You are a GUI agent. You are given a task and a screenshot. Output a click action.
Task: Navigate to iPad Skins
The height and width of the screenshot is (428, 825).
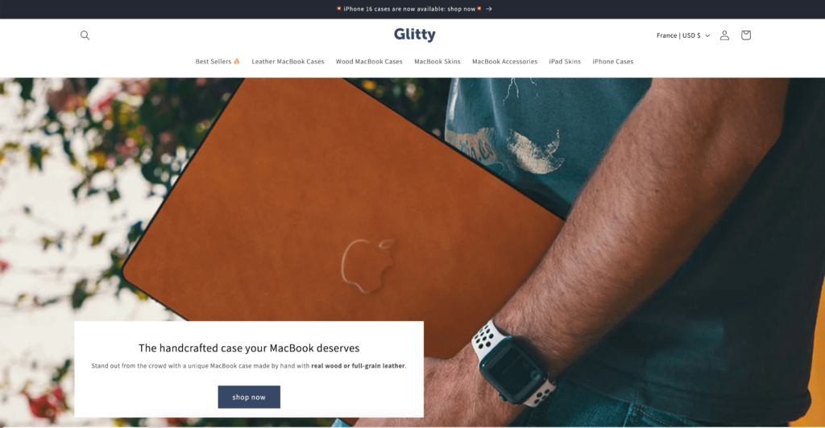tap(565, 61)
